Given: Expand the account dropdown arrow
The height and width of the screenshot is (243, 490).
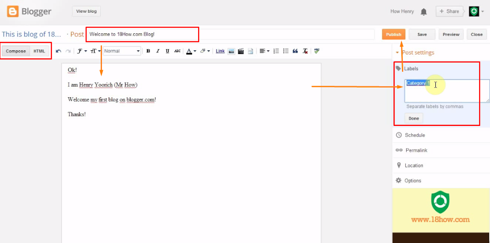Looking at the screenshot, I should (x=482, y=12).
